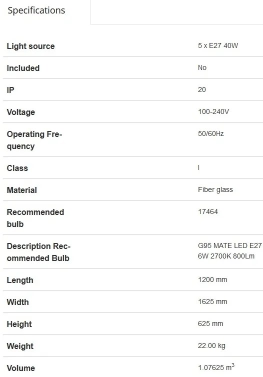This screenshot has height=377, width=263.
Task: Select the Description Recommended Bulb label
Action: pyautogui.click(x=38, y=252)
